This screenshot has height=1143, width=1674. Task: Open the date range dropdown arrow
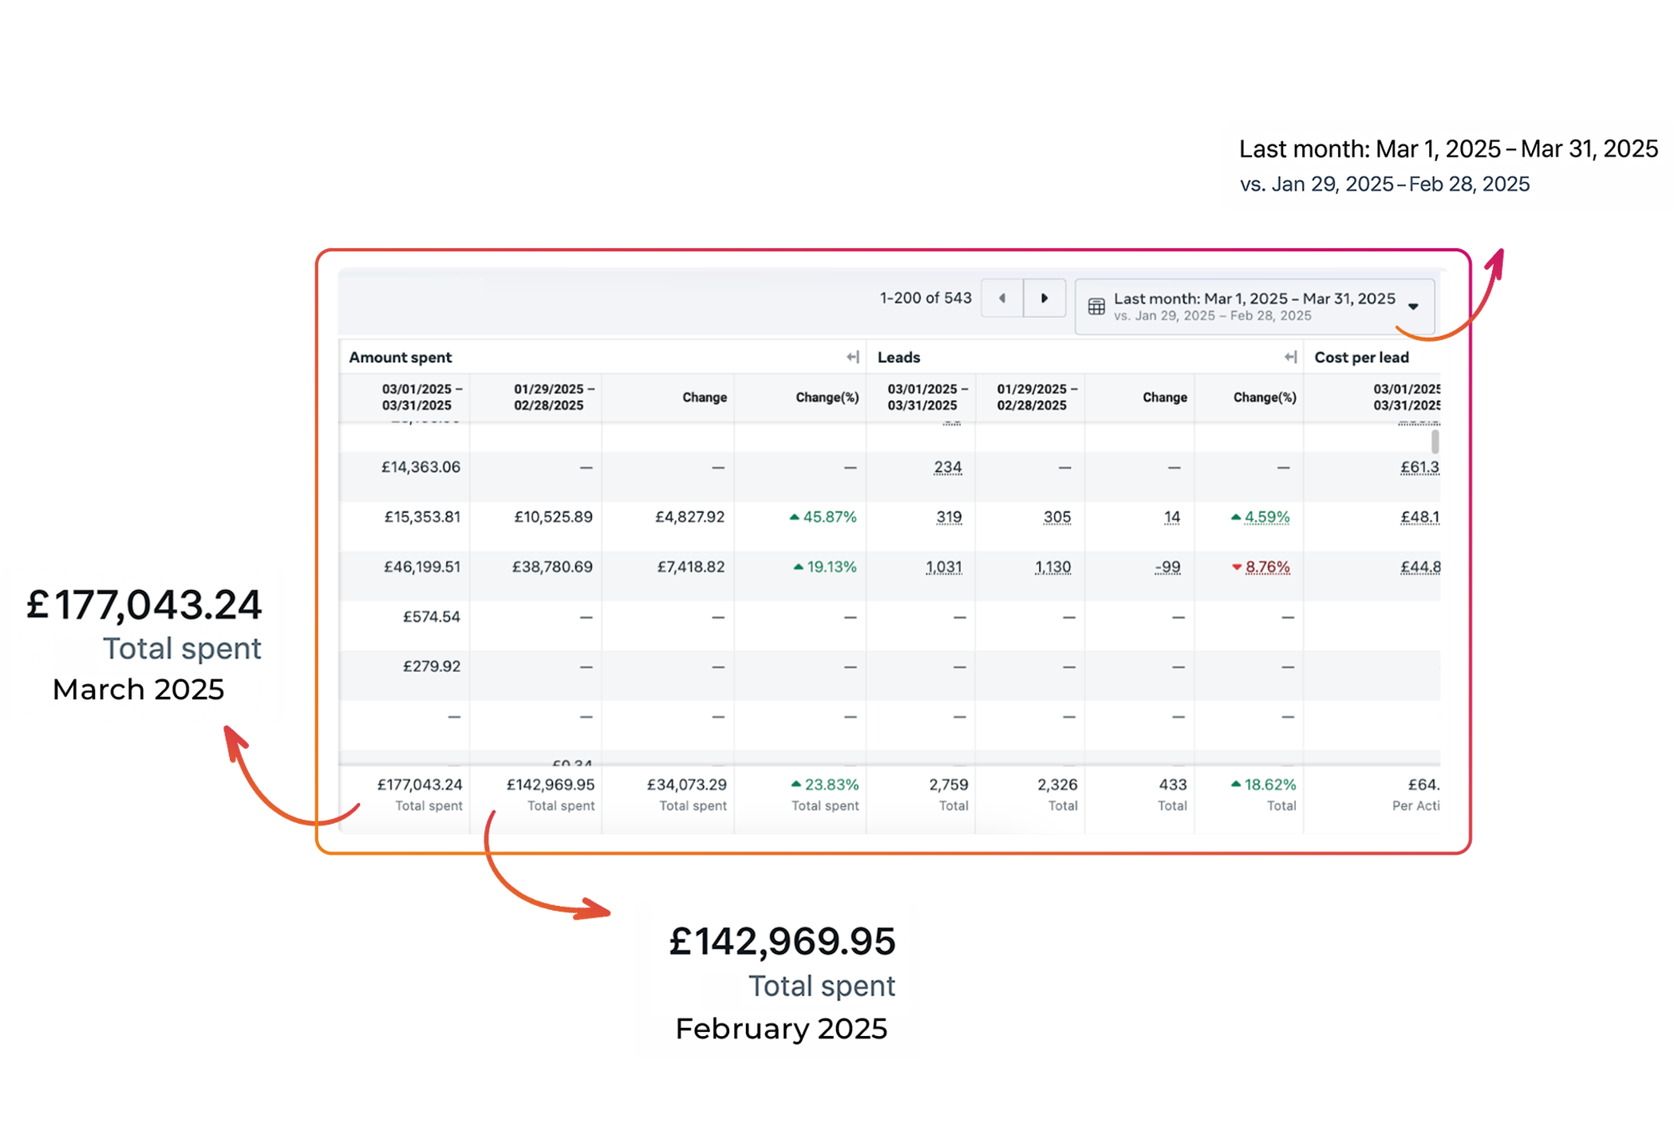[1413, 307]
